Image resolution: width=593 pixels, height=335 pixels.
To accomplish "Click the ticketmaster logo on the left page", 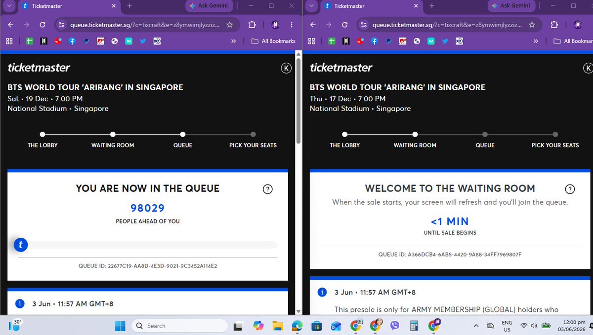I will click(39, 68).
